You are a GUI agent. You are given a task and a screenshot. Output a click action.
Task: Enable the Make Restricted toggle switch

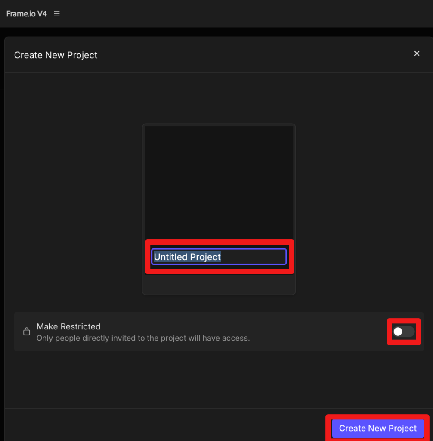coord(404,332)
